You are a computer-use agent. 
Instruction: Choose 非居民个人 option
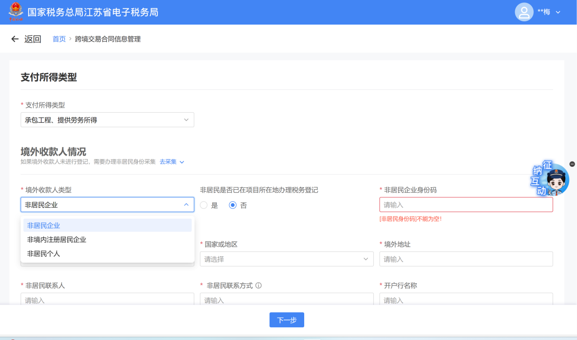[x=44, y=254]
